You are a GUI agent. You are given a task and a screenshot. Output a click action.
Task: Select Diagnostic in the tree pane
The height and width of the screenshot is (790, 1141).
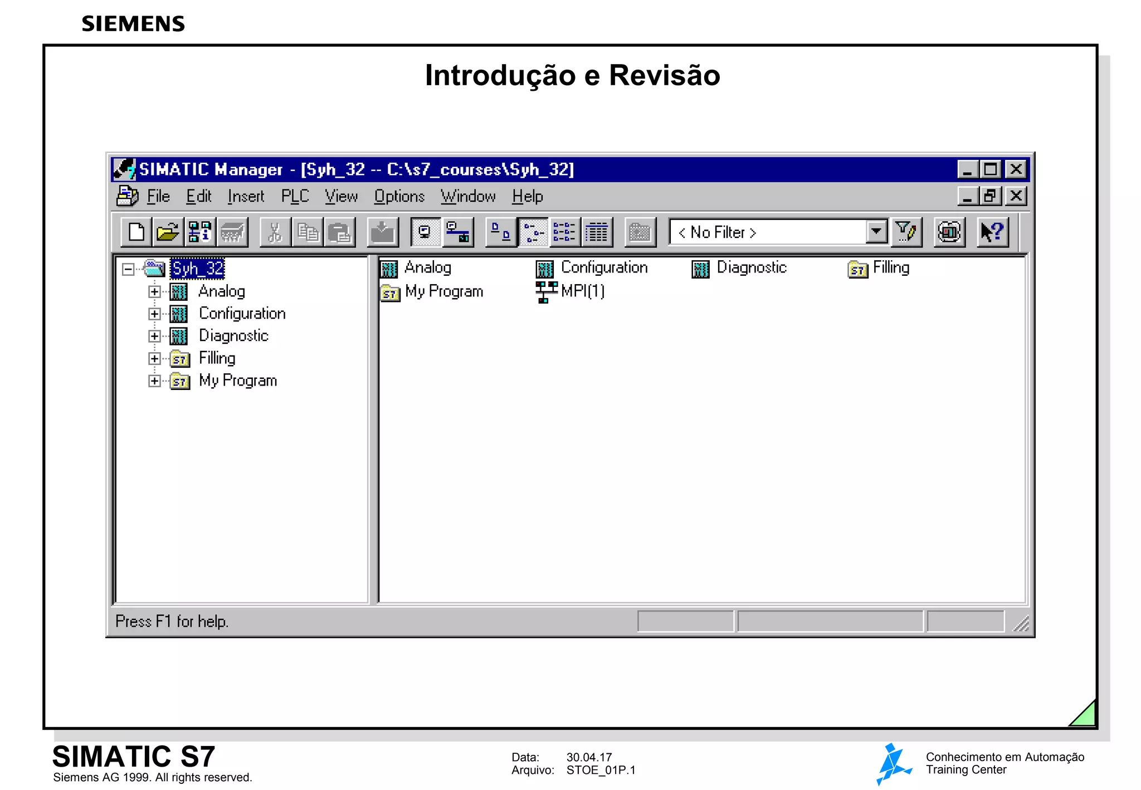(x=233, y=336)
